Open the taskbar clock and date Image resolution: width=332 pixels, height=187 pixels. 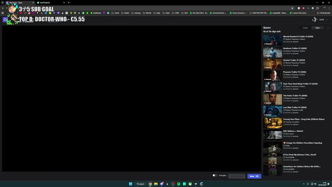(322, 184)
